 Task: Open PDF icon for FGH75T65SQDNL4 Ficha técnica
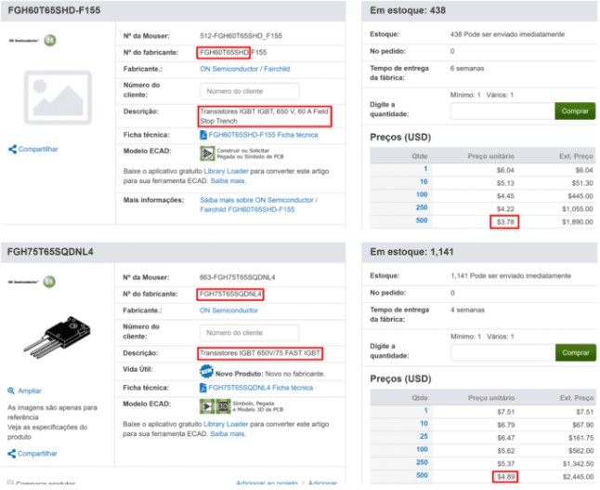tap(202, 388)
